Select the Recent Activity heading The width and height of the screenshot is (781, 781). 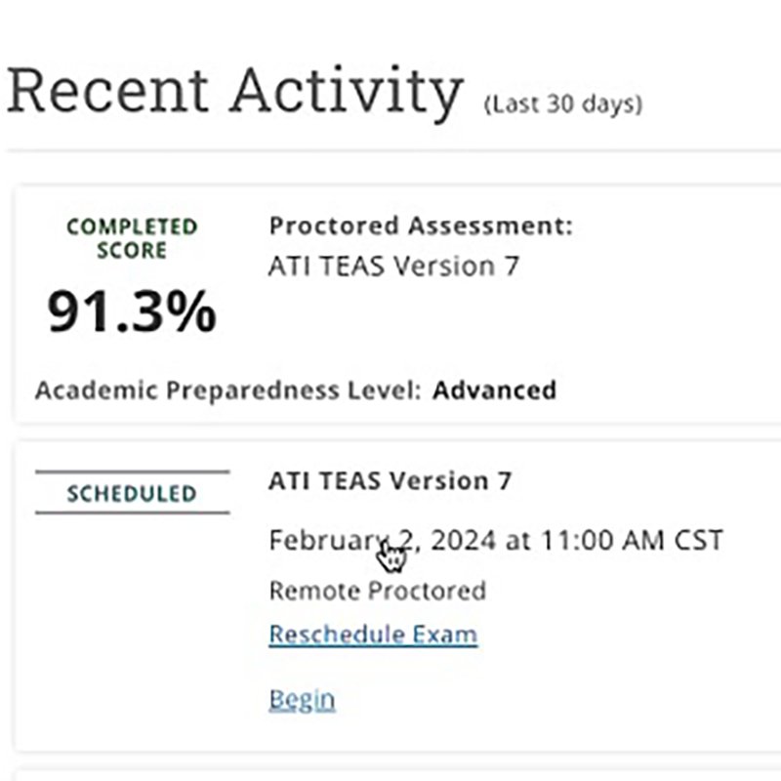tap(235, 92)
